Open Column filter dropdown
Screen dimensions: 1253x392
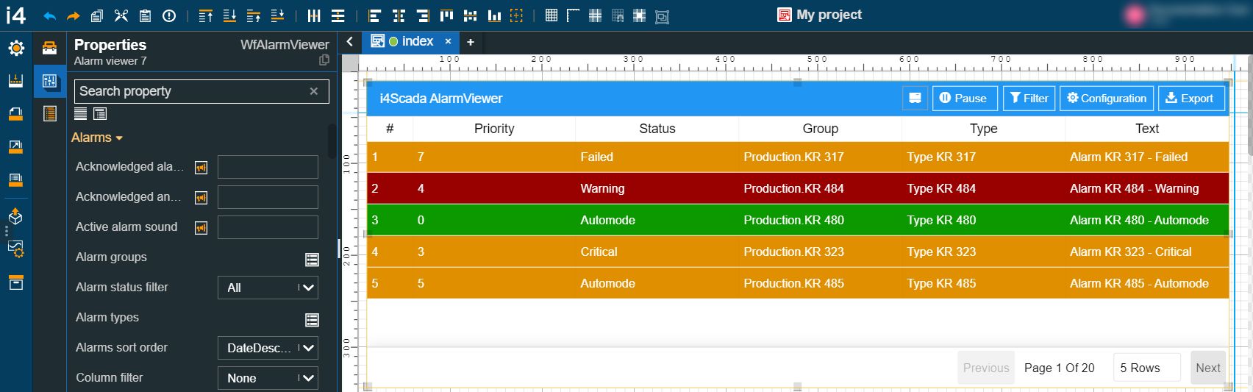[268, 378]
